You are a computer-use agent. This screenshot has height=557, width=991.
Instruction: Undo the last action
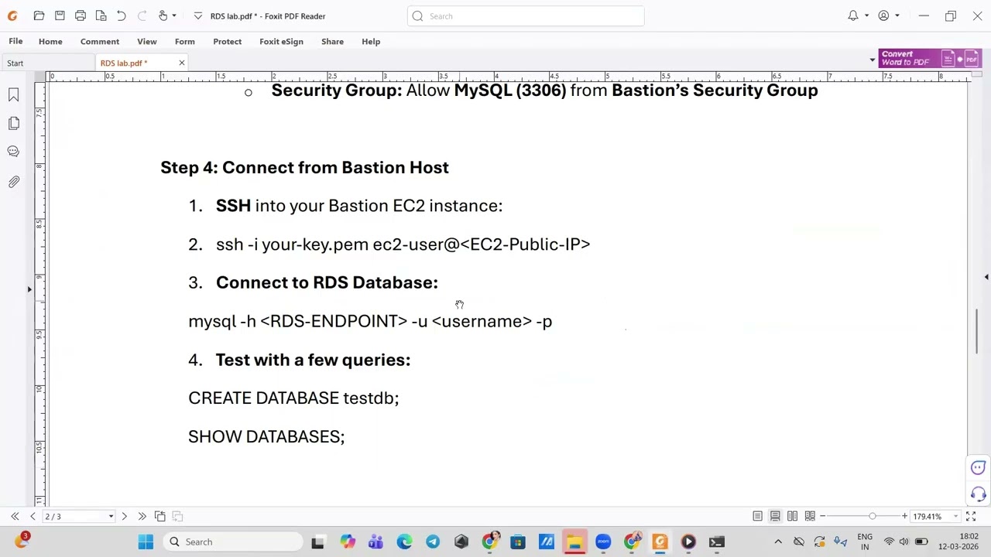[x=121, y=15]
